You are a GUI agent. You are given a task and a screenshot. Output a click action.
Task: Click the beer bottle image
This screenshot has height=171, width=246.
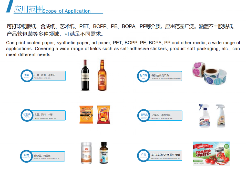pos(102,75)
